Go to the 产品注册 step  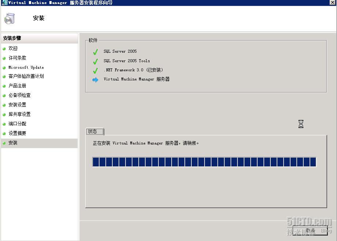17,86
